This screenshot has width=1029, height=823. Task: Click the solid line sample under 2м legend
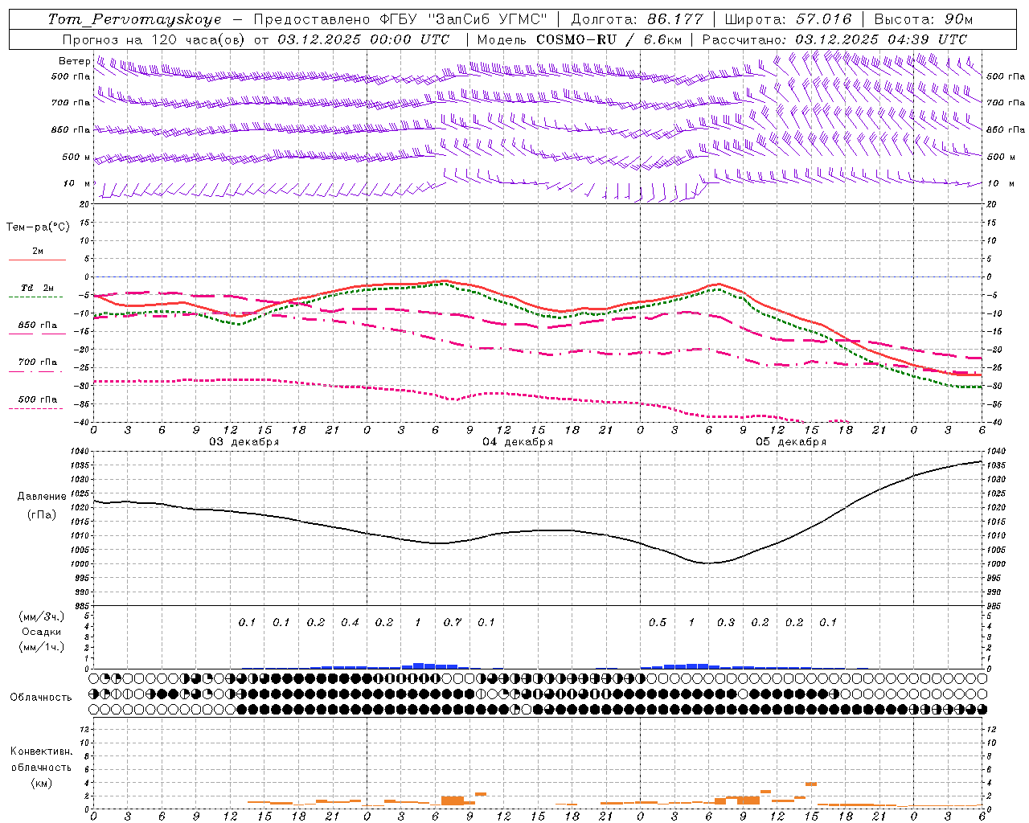tap(37, 260)
